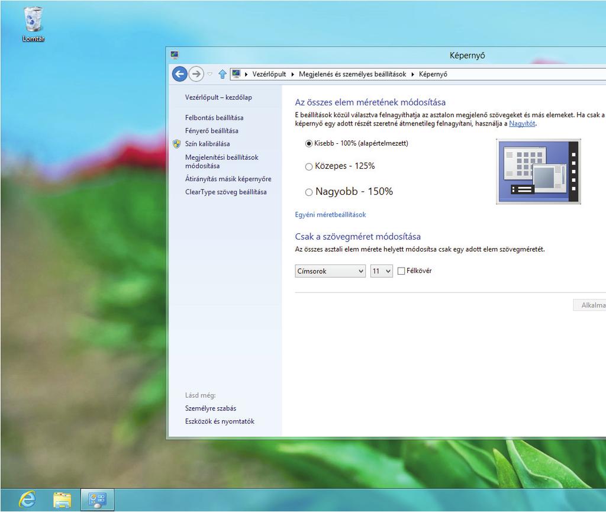Open Egyéni méretbeállítások link
Viewport: 606px width, 512px height.
pos(330,214)
